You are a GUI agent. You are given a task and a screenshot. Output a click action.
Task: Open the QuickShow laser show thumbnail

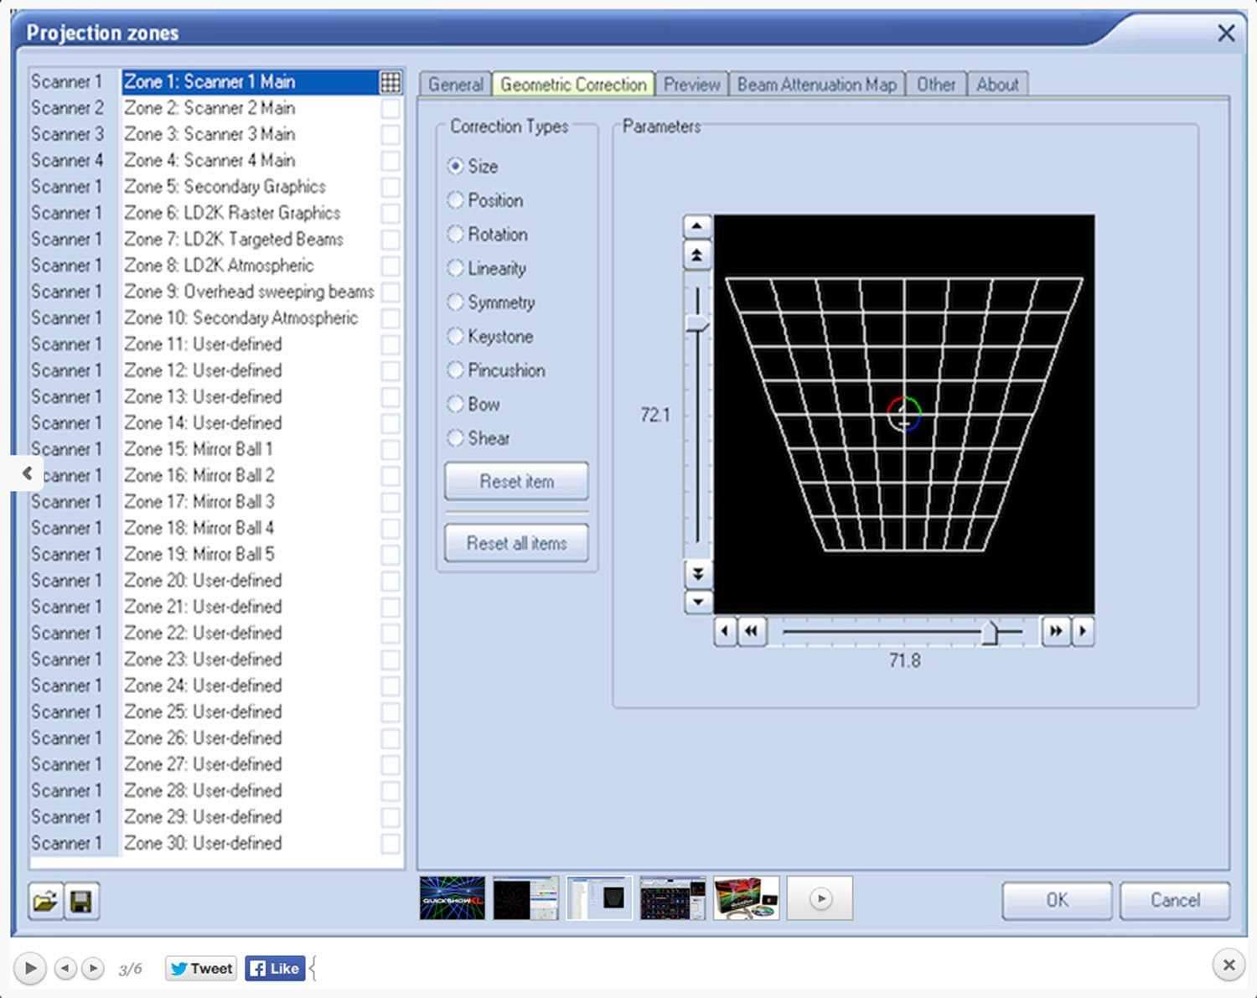pyautogui.click(x=452, y=897)
